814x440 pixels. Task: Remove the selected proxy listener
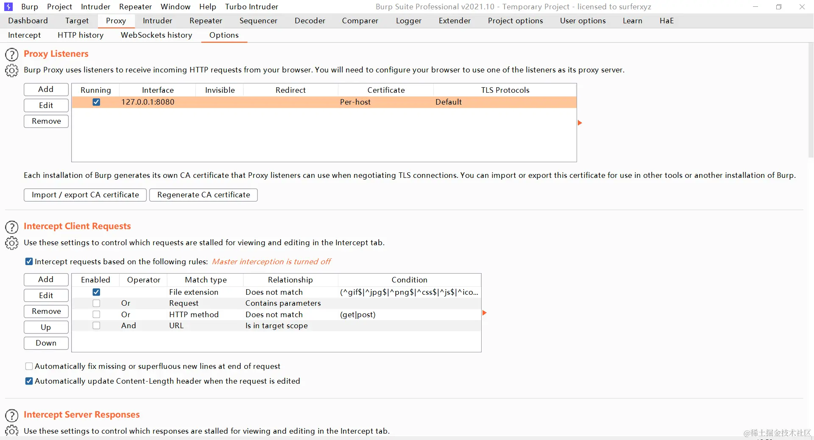46,121
